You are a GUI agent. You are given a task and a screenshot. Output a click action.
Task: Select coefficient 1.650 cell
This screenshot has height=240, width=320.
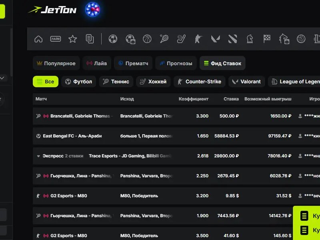coord(203,136)
